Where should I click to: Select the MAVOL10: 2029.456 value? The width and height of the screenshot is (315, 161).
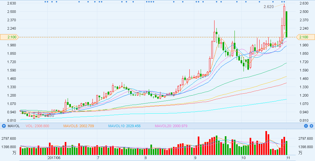pos(124,126)
